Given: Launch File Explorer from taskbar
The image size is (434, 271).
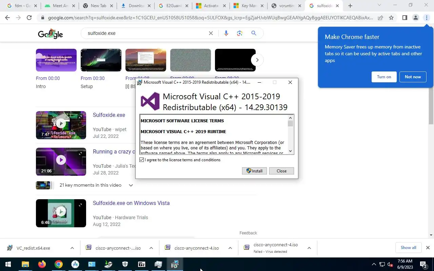Looking at the screenshot, I should pos(25,264).
